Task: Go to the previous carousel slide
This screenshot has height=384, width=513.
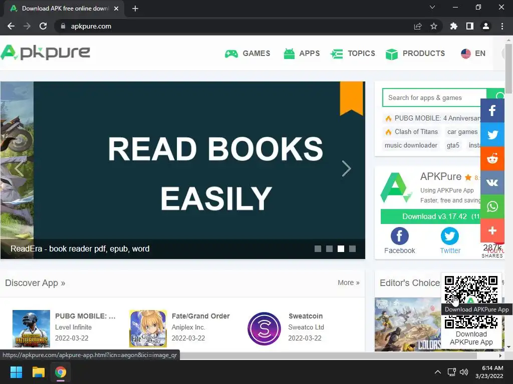Action: 19,168
